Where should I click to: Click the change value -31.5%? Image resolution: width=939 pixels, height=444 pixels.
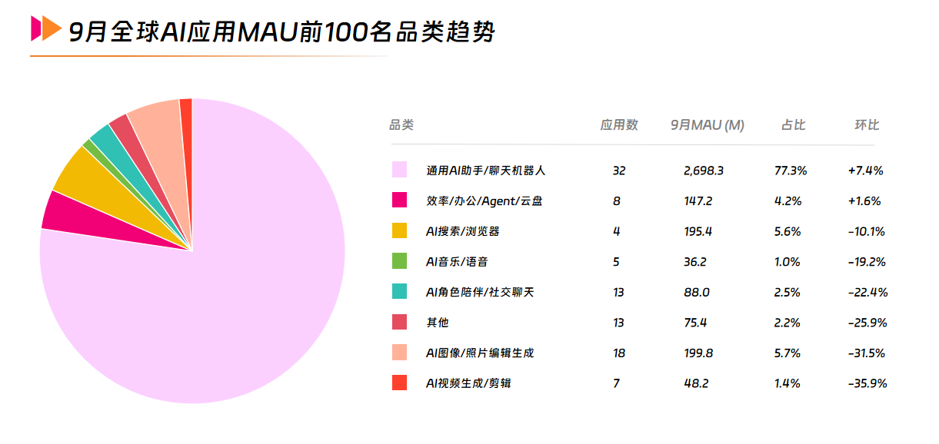(x=867, y=353)
